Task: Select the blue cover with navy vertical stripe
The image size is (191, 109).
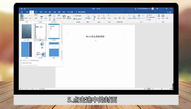Action: (26, 49)
